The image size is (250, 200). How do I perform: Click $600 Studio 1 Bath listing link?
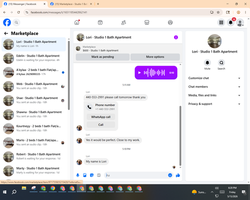100,50
